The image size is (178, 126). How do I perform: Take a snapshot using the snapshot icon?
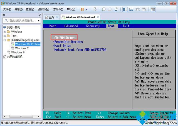(103, 9)
